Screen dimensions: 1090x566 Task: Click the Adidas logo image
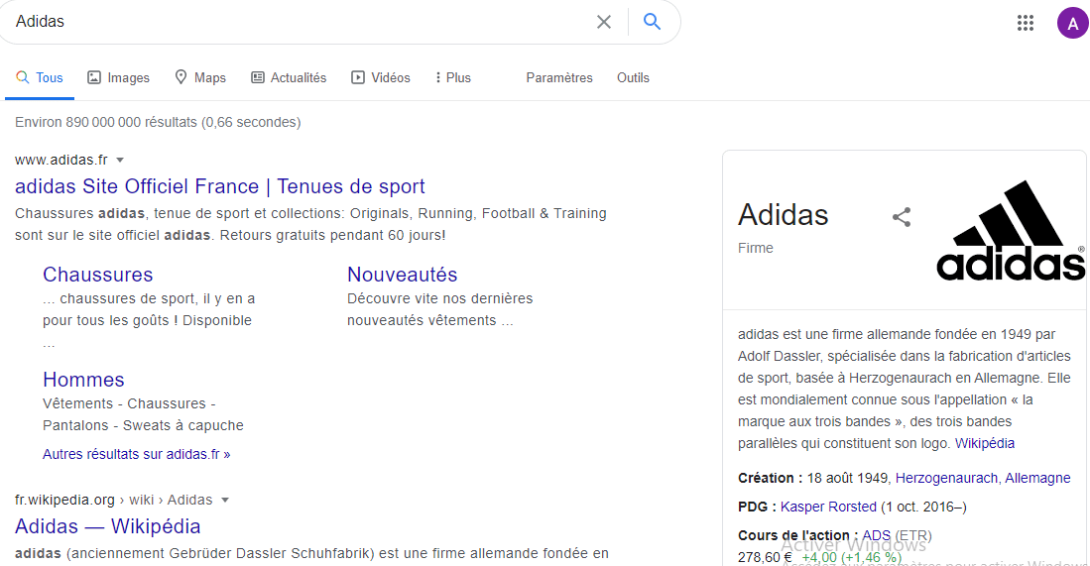[1011, 231]
